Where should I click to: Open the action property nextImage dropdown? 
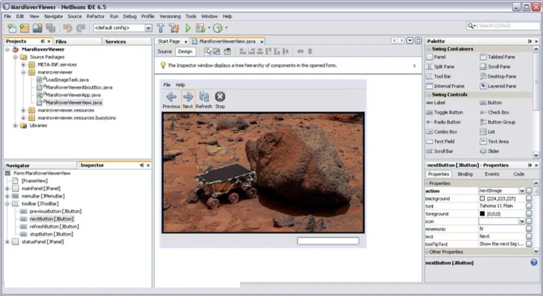pyautogui.click(x=522, y=191)
